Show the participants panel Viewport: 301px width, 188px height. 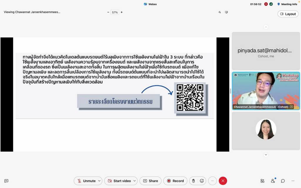tap(273, 181)
